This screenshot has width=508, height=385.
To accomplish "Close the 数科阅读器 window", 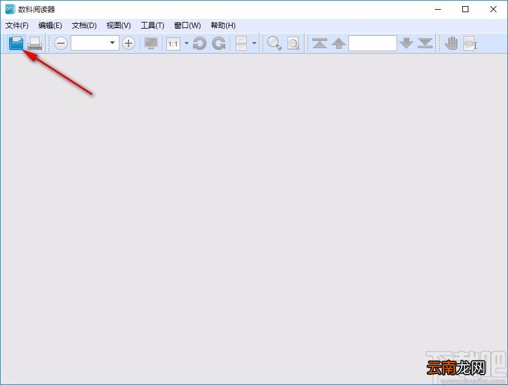I will [x=493, y=9].
